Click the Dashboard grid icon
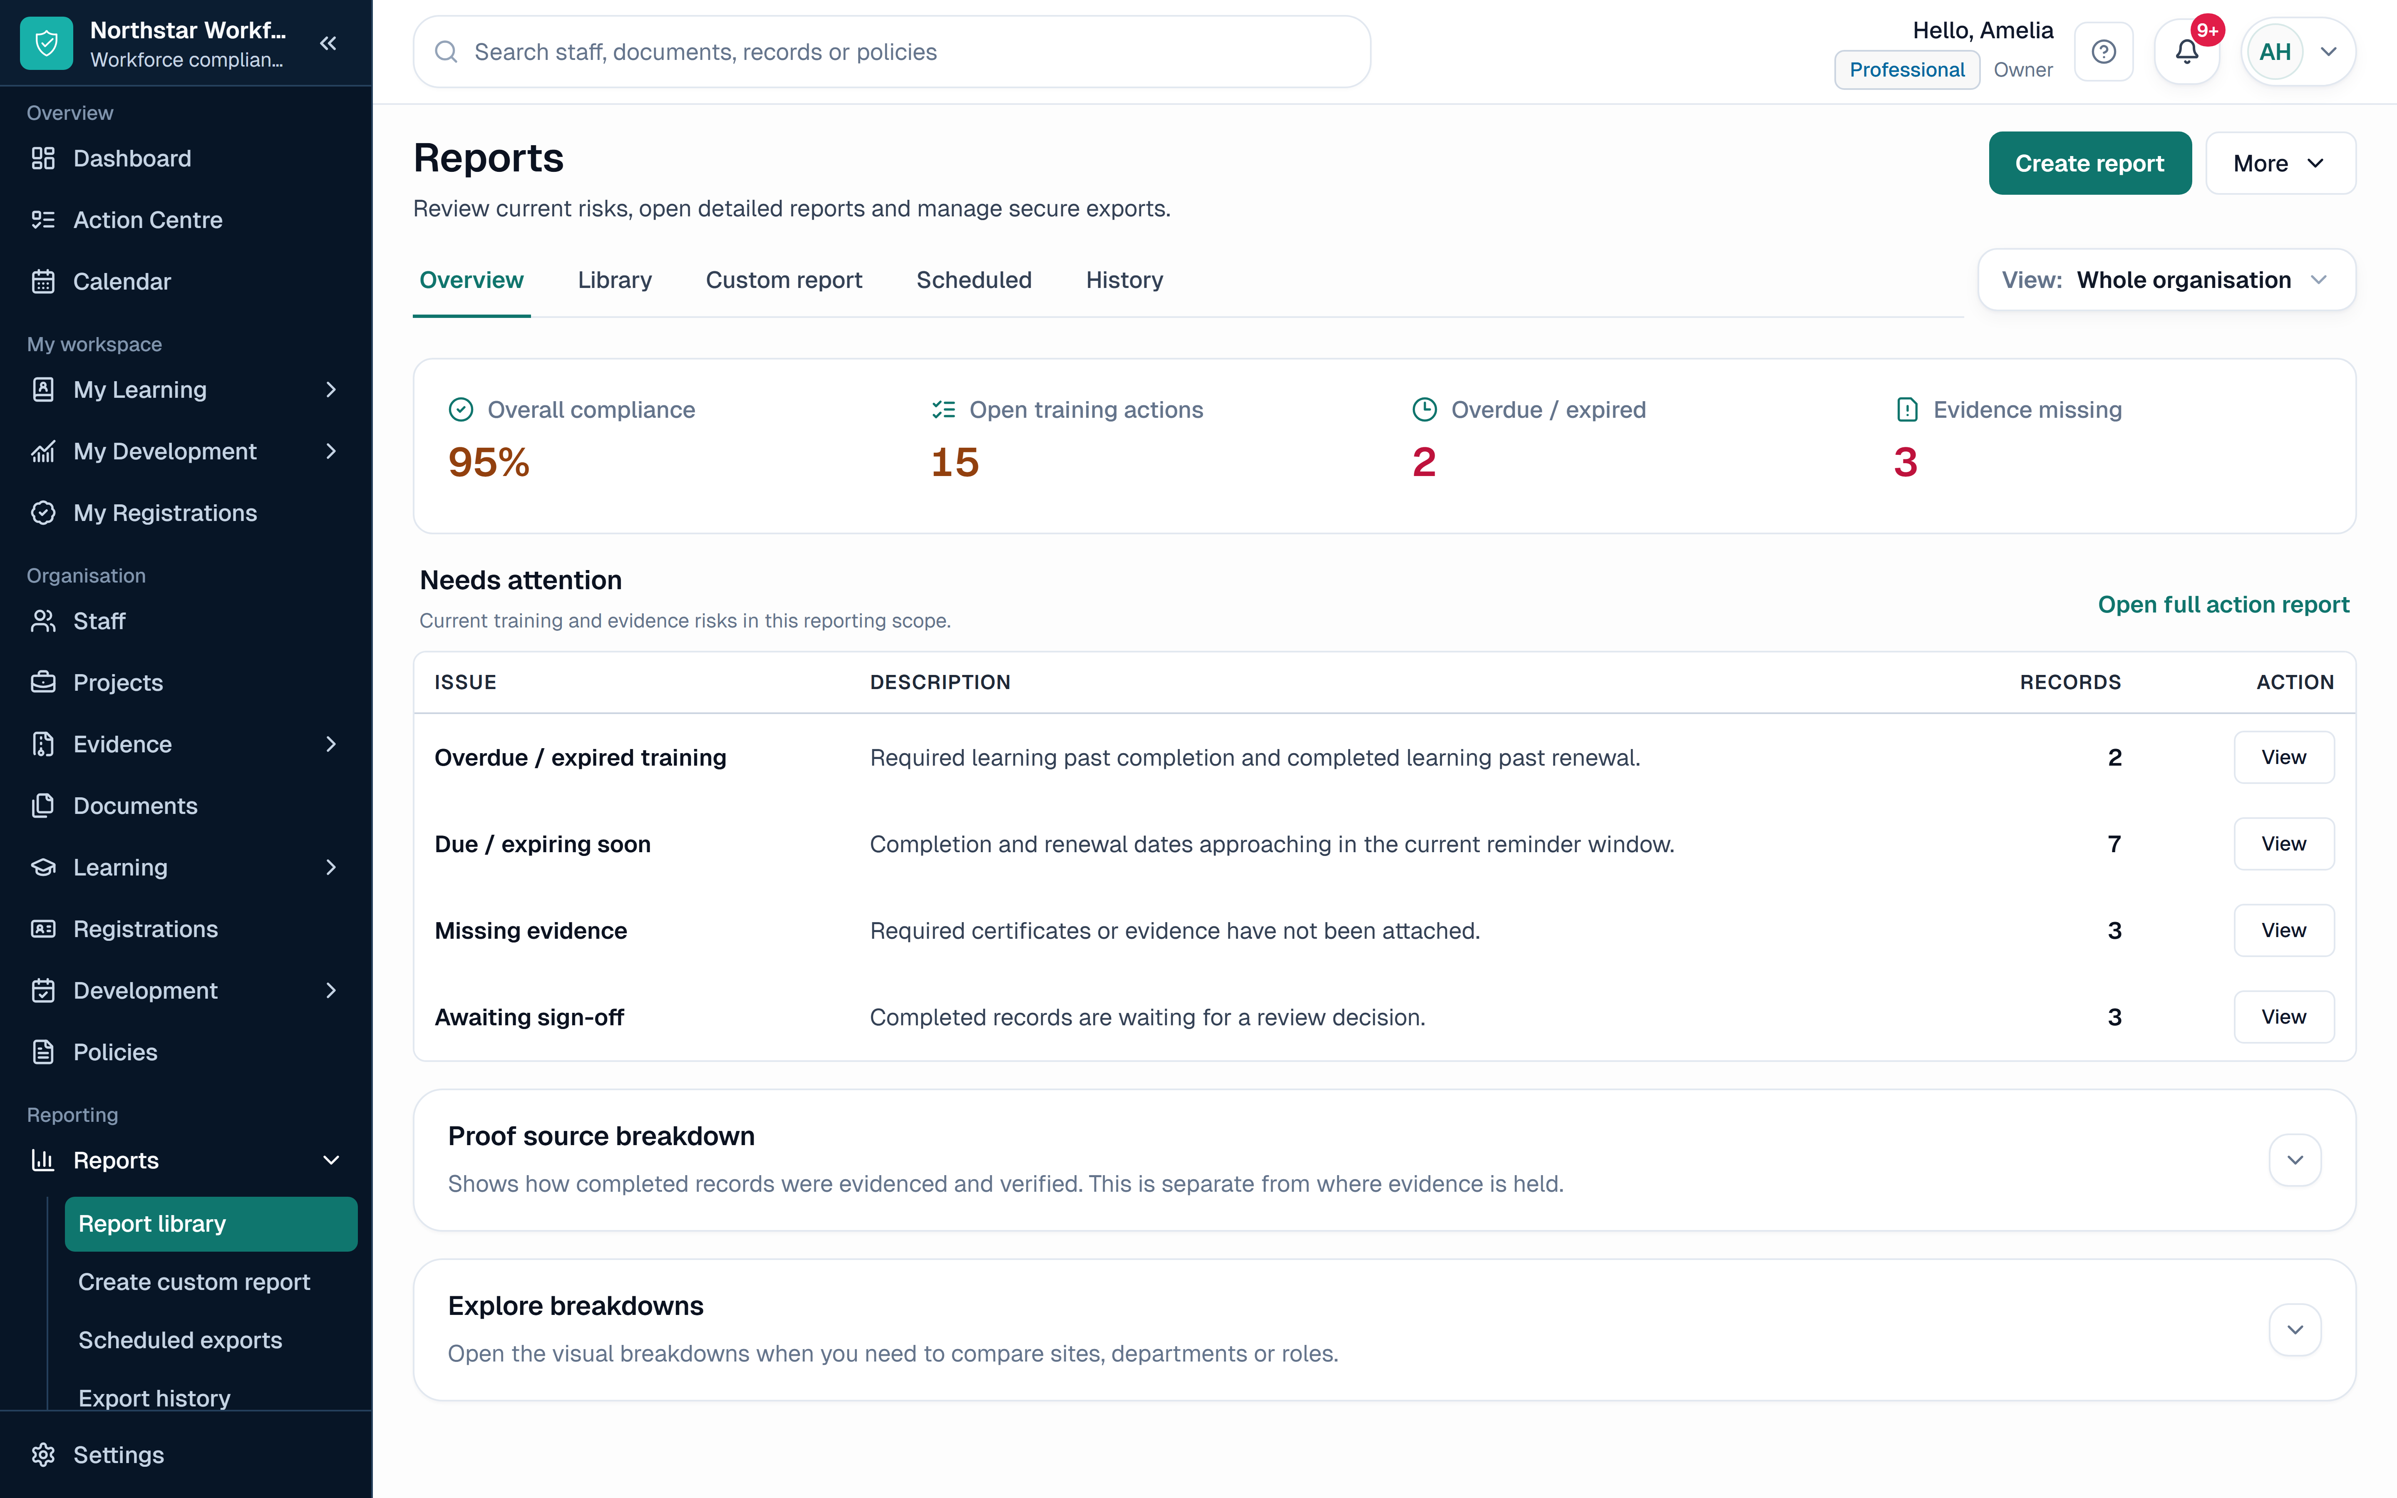 click(42, 159)
